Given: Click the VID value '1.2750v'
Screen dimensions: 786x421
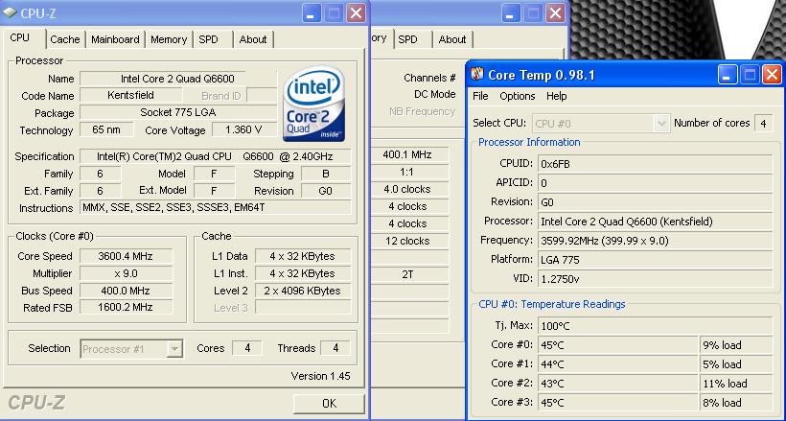Looking at the screenshot, I should (655, 278).
